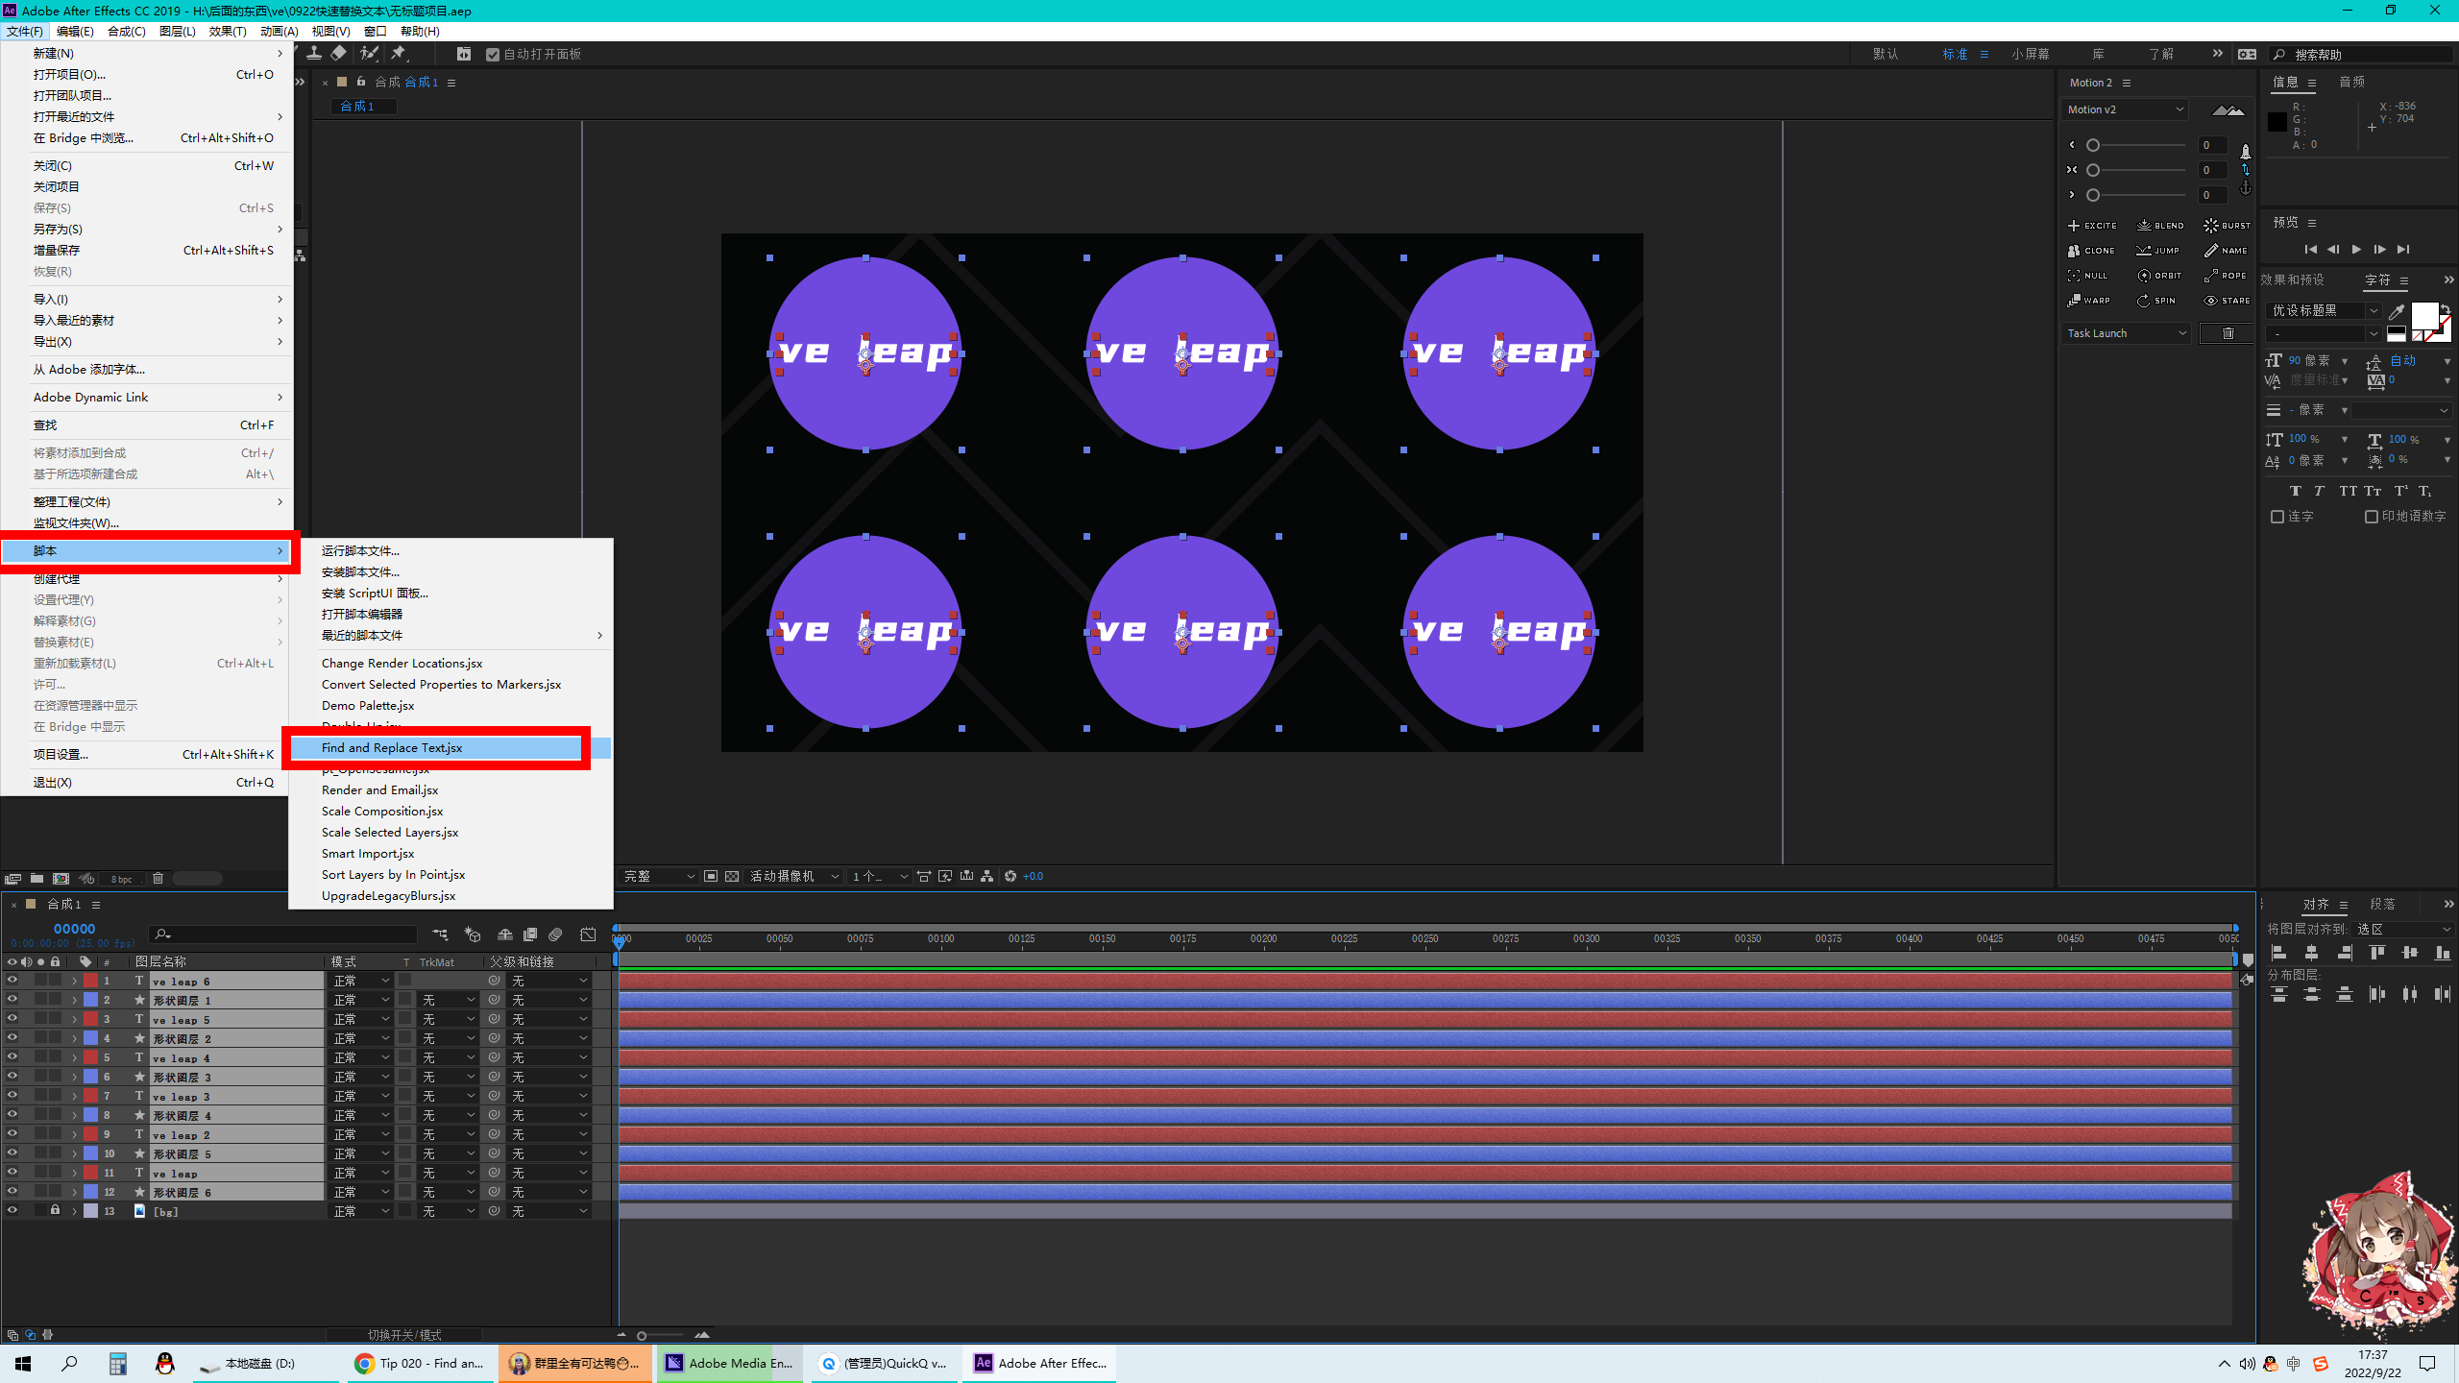The image size is (2459, 1383).
Task: Click the EXCITE tool in Motion 2 panel
Action: [x=2092, y=226]
